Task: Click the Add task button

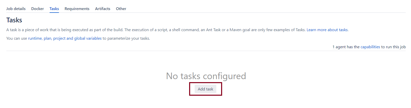Action: click(x=205, y=89)
